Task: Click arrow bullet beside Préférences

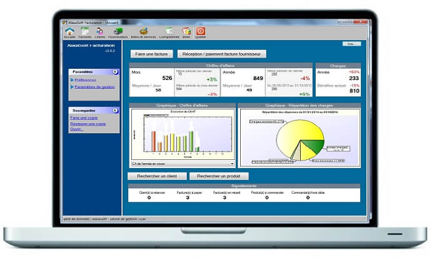Action: [72, 80]
